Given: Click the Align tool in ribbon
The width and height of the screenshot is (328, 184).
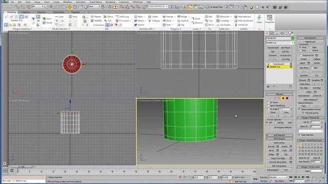Looking at the screenshot, I should tap(259, 19).
